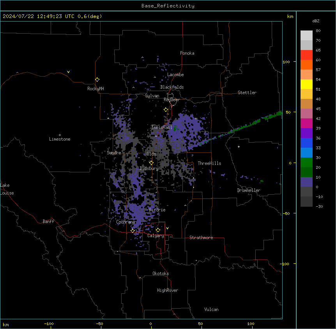Click the km unit label at top right
Image resolution: width=336 pixels, height=329 pixels.
click(290, 16)
